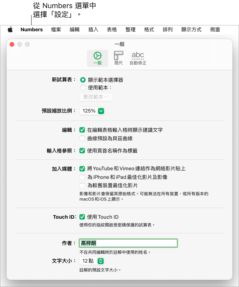
Task: Toggle 使用 Touch ID checkbox
Action: pos(82,217)
